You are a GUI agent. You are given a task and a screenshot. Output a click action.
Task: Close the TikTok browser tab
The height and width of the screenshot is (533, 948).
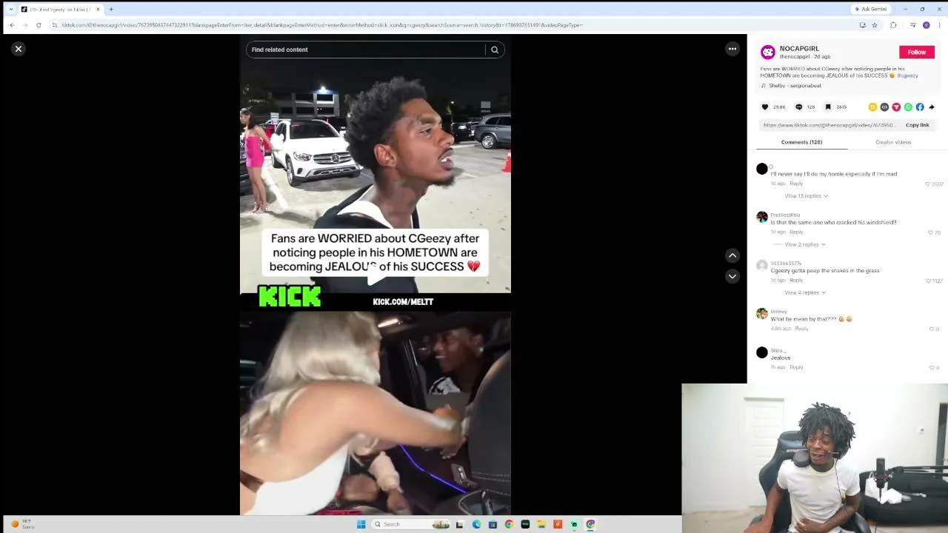(x=98, y=10)
